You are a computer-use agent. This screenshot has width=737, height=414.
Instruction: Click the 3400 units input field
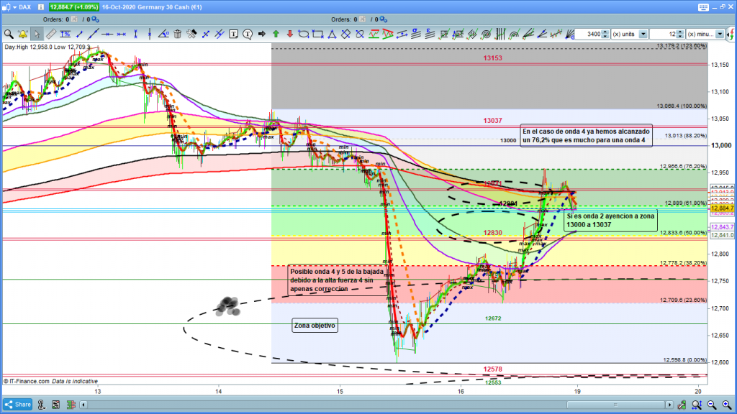coord(592,34)
